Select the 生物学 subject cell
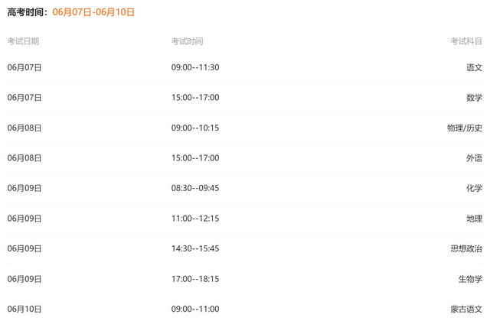Viewport: 490px width, 324px height. coord(470,279)
